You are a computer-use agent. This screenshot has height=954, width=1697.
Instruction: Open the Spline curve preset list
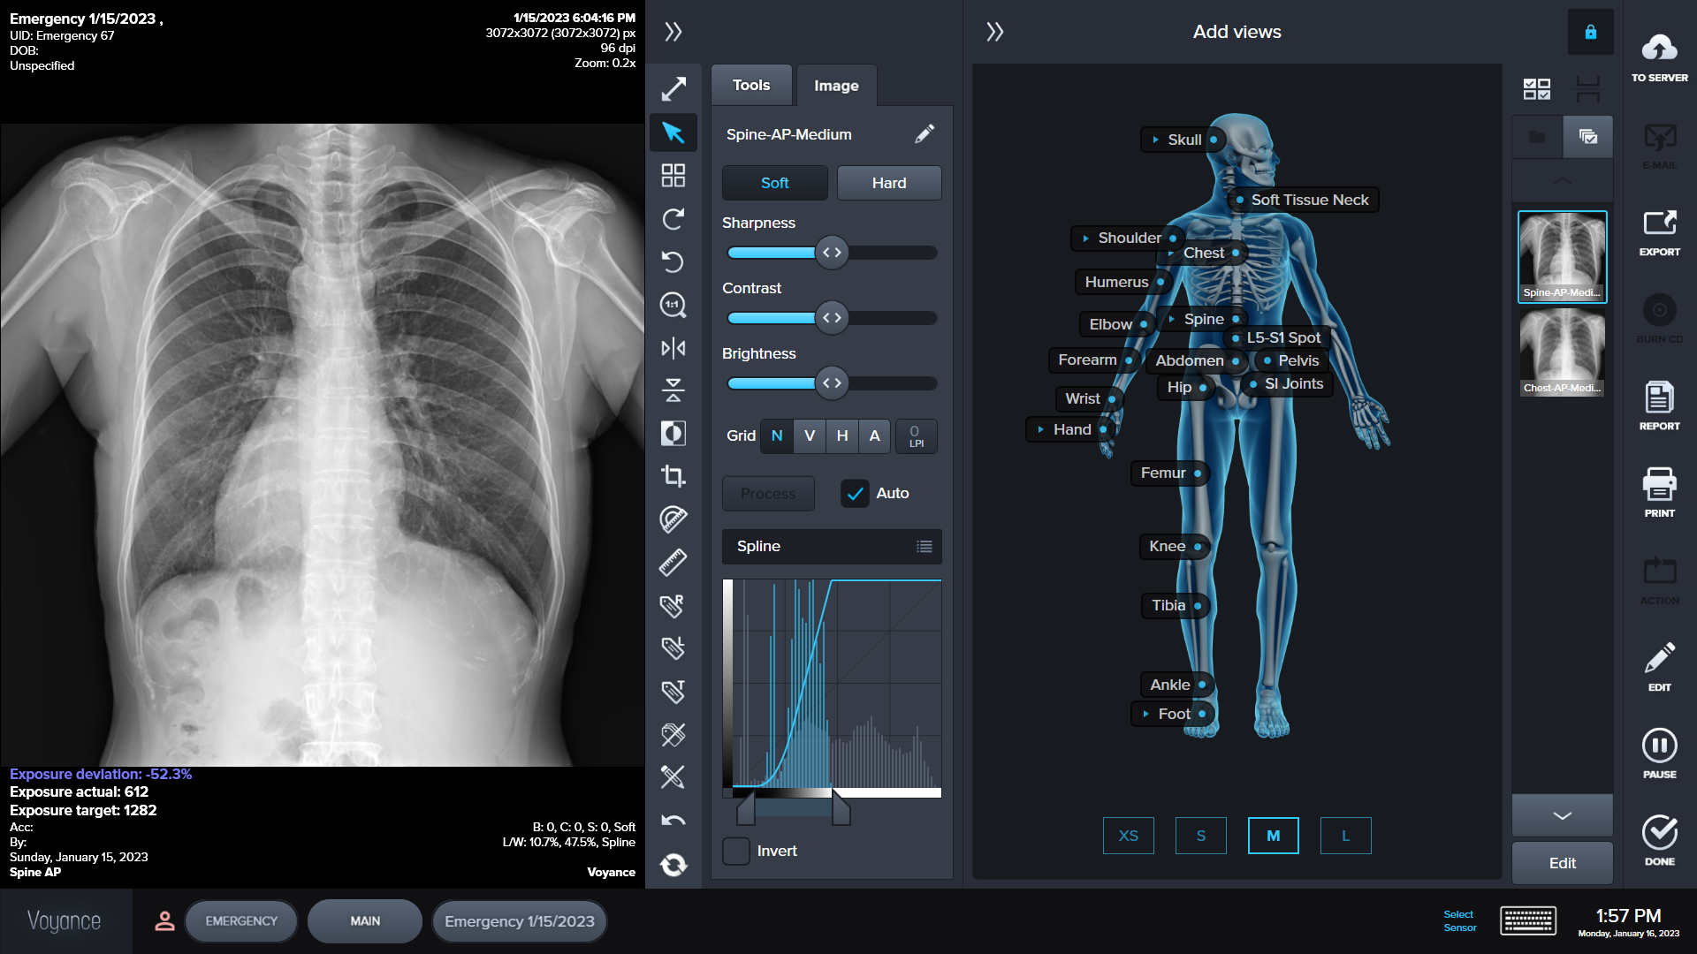[925, 546]
